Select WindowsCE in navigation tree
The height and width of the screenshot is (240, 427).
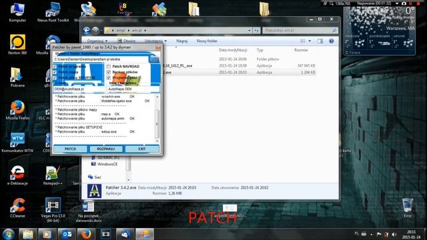pyautogui.click(x=104, y=164)
